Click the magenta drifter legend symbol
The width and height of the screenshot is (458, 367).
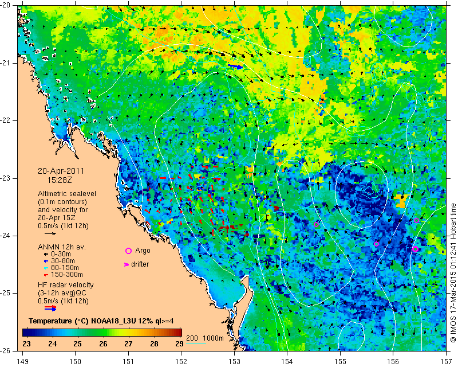click(x=127, y=264)
